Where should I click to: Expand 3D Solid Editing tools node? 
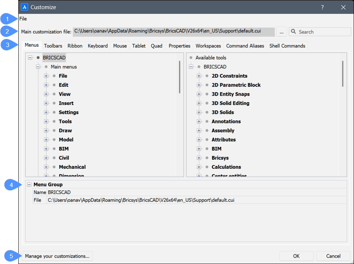coord(199,103)
